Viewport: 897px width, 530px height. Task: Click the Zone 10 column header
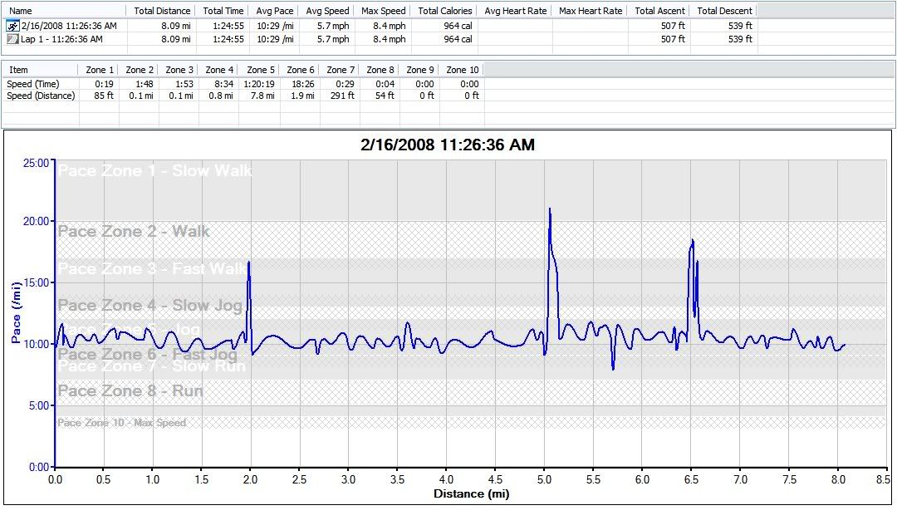click(462, 70)
